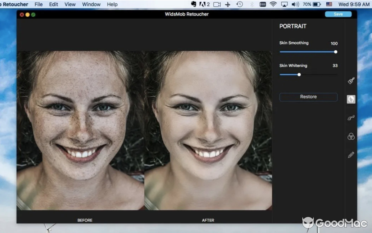Click the Skin Whitening slider handle
372x233 pixels.
pyautogui.click(x=299, y=75)
